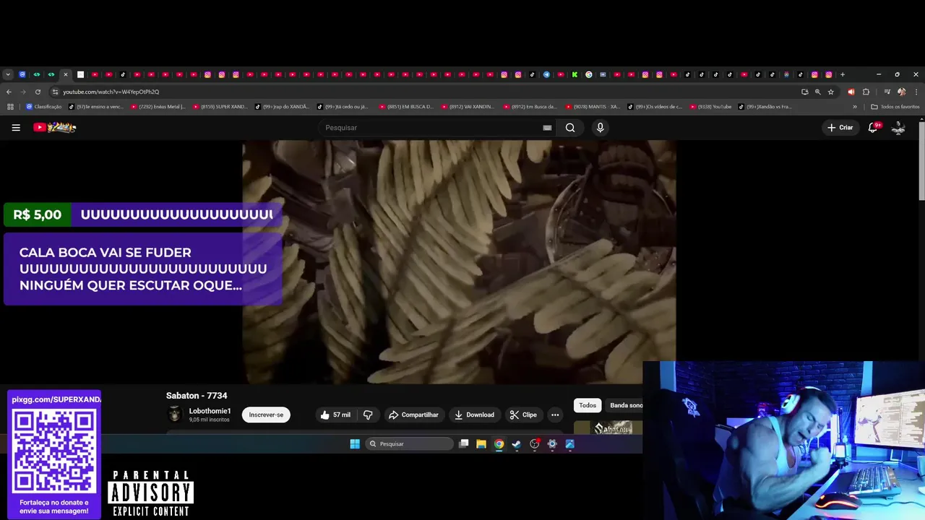Dislike the video with the thumbs-down
The image size is (925, 520).
(368, 415)
